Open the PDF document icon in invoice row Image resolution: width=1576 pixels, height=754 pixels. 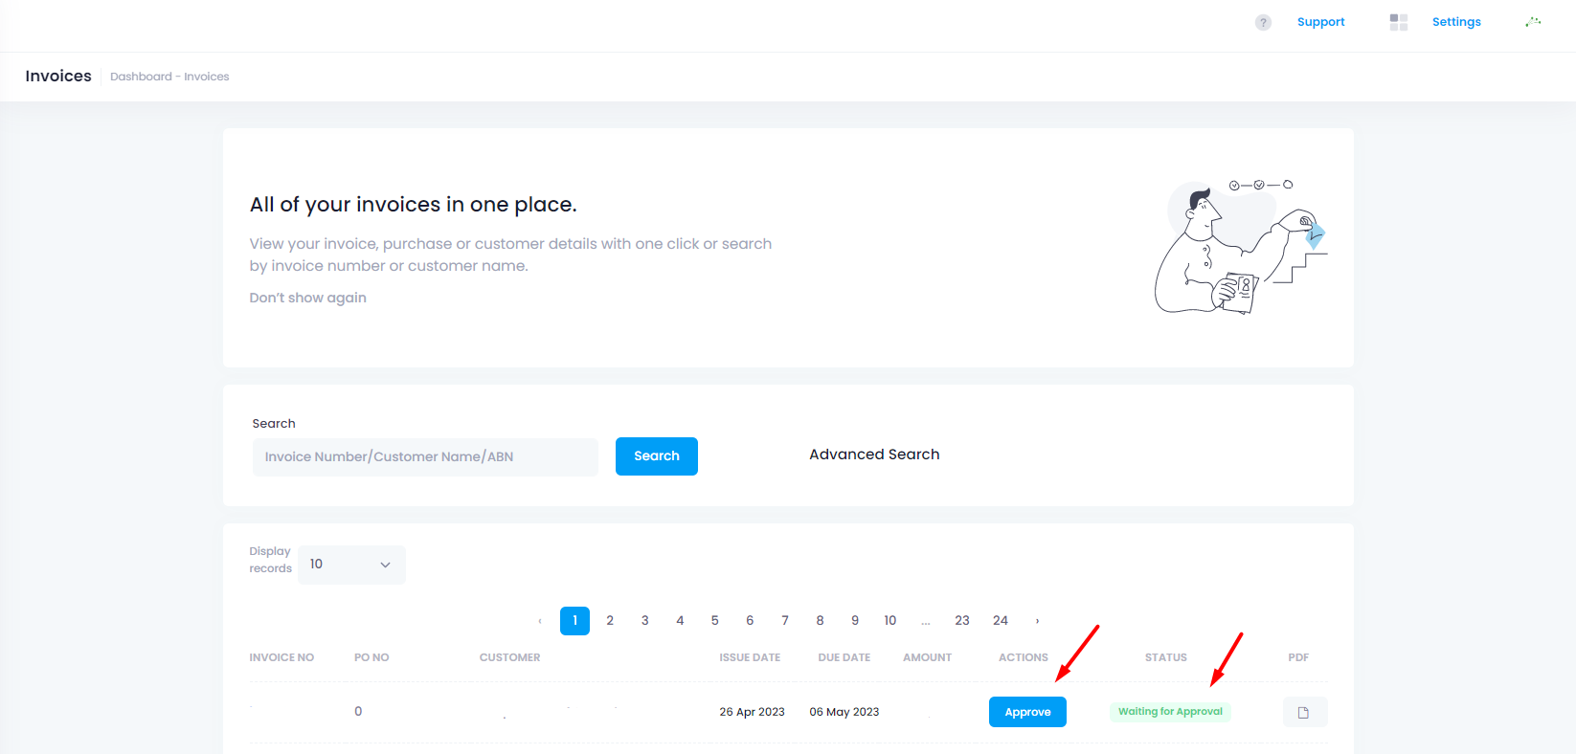(x=1304, y=712)
